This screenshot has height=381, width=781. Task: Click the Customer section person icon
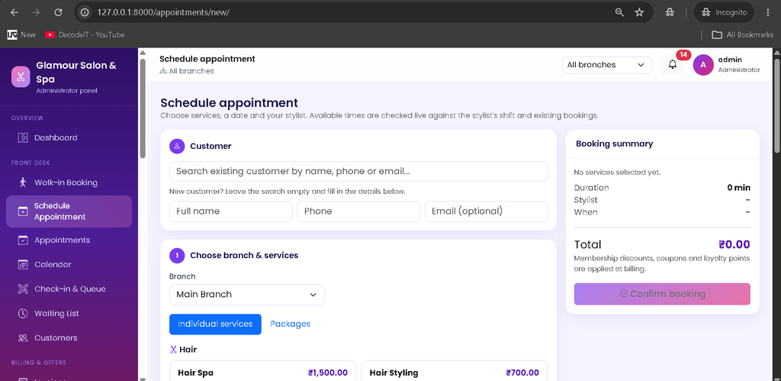click(x=177, y=146)
